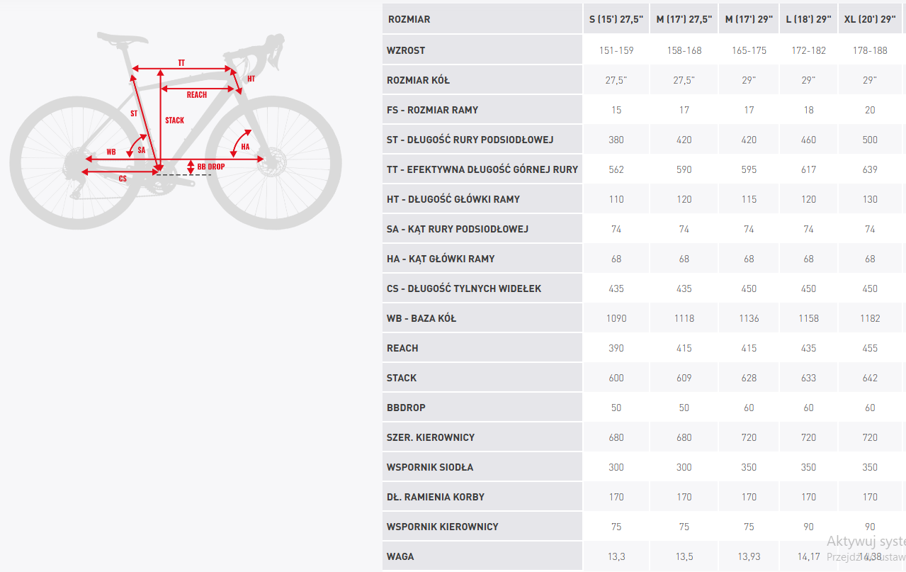Click the TT label on the bike diagram
The width and height of the screenshot is (906, 572).
click(x=181, y=63)
